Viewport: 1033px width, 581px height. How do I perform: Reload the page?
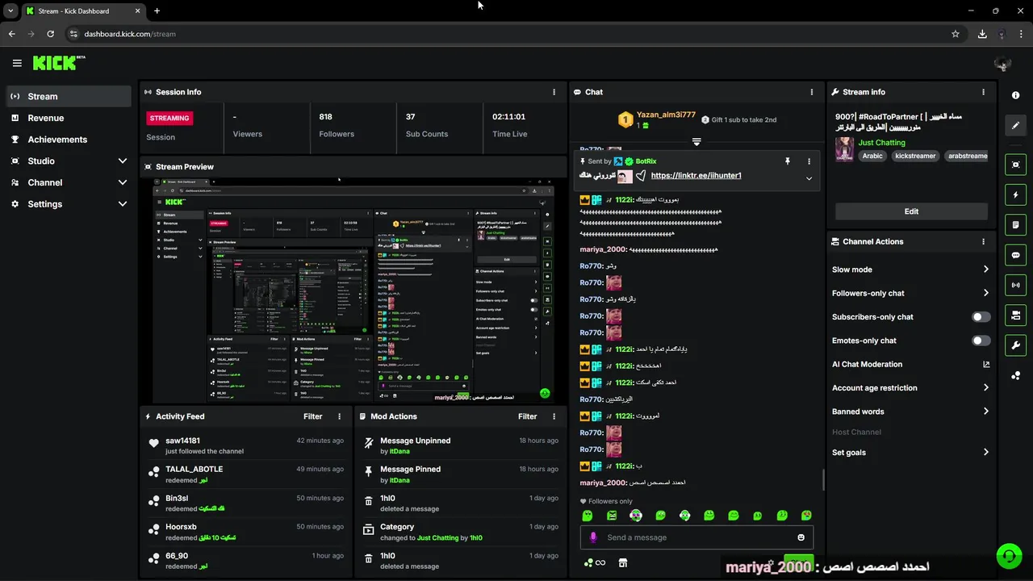point(50,34)
